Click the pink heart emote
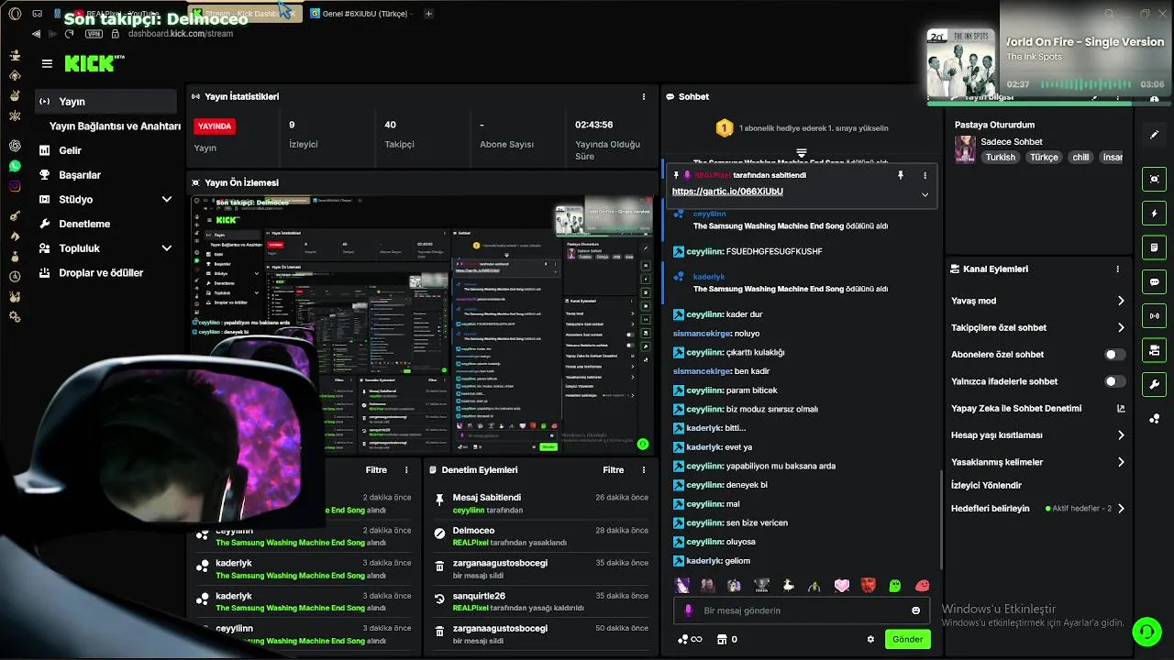The width and height of the screenshot is (1174, 660). click(x=842, y=585)
